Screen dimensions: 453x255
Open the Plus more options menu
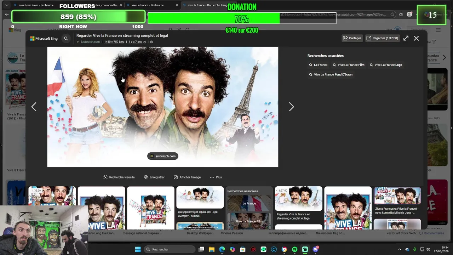point(216,177)
